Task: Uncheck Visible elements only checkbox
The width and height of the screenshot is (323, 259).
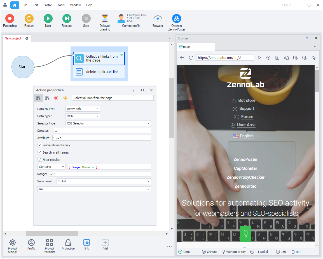Action: tap(40, 145)
